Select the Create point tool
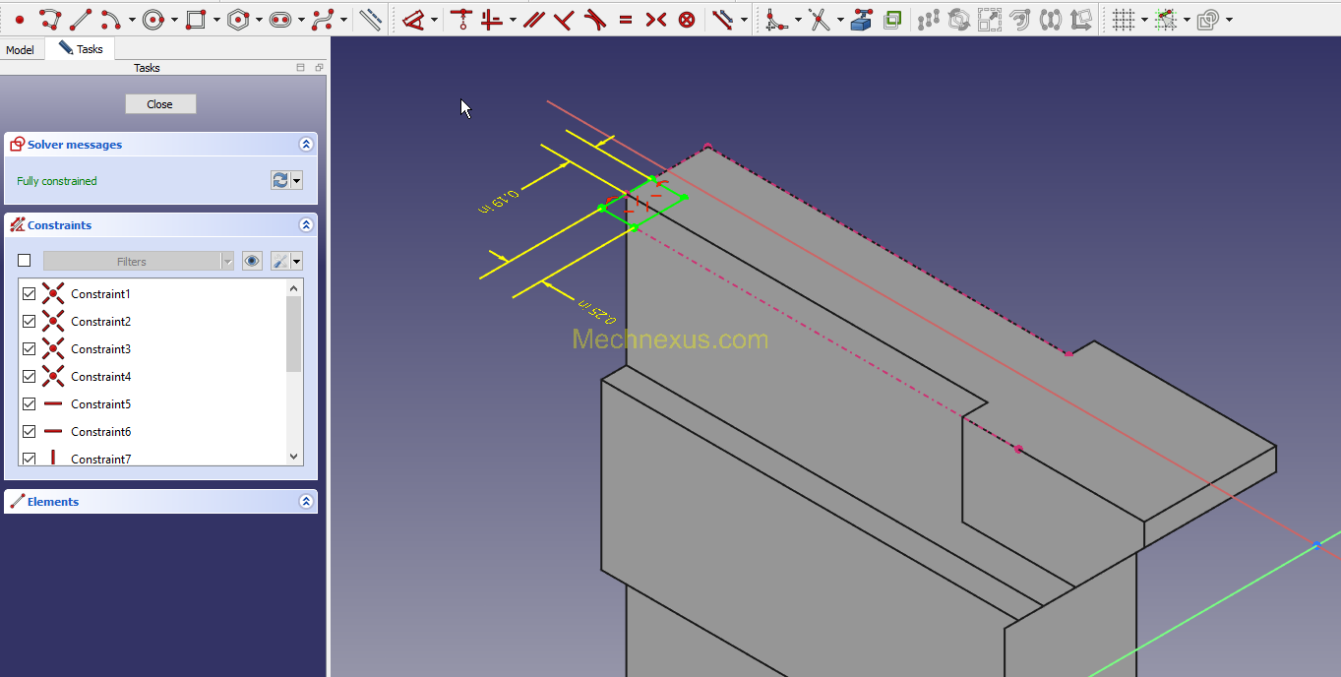The width and height of the screenshot is (1341, 677). coord(19,19)
